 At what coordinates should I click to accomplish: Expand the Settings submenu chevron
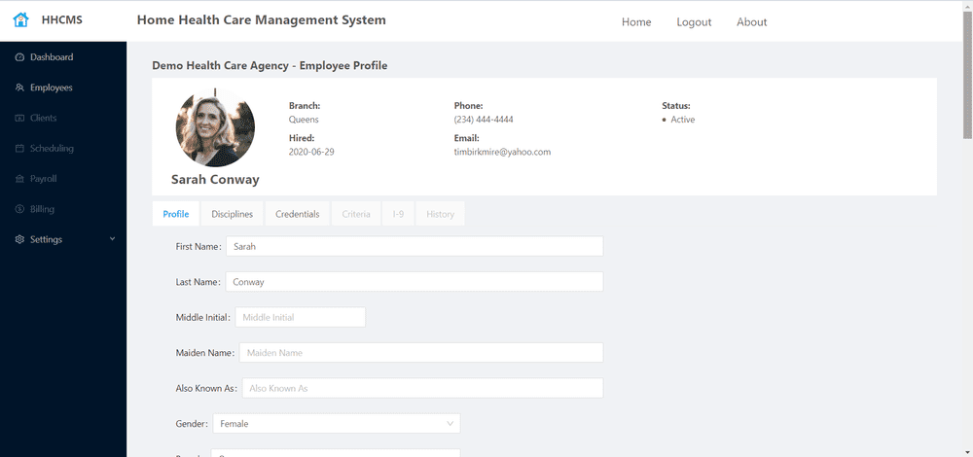coord(112,239)
